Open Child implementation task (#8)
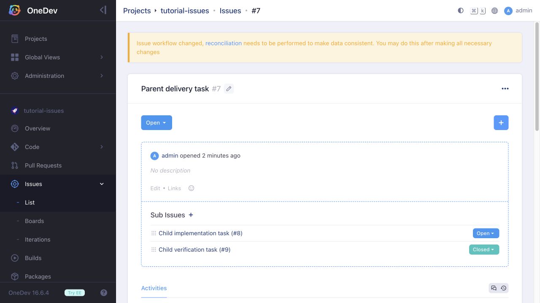The width and height of the screenshot is (540, 303). pos(200,233)
